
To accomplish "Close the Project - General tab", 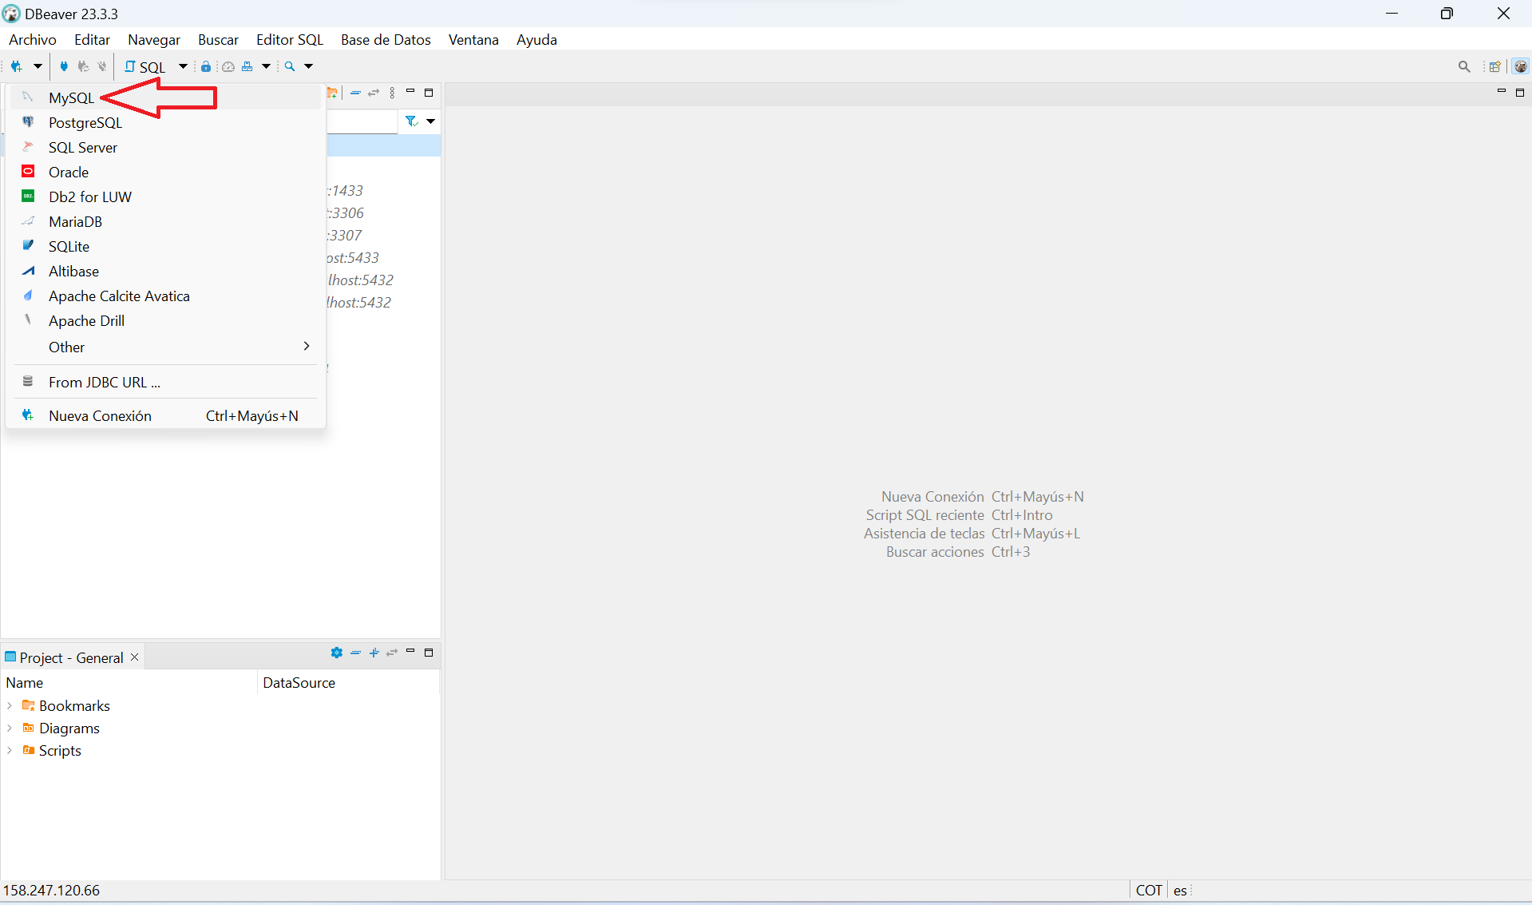I will pos(135,657).
